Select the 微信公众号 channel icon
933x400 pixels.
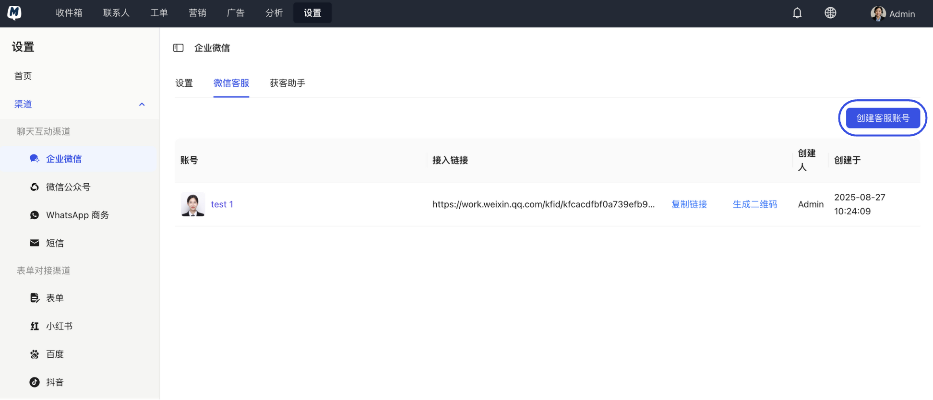[x=35, y=187]
